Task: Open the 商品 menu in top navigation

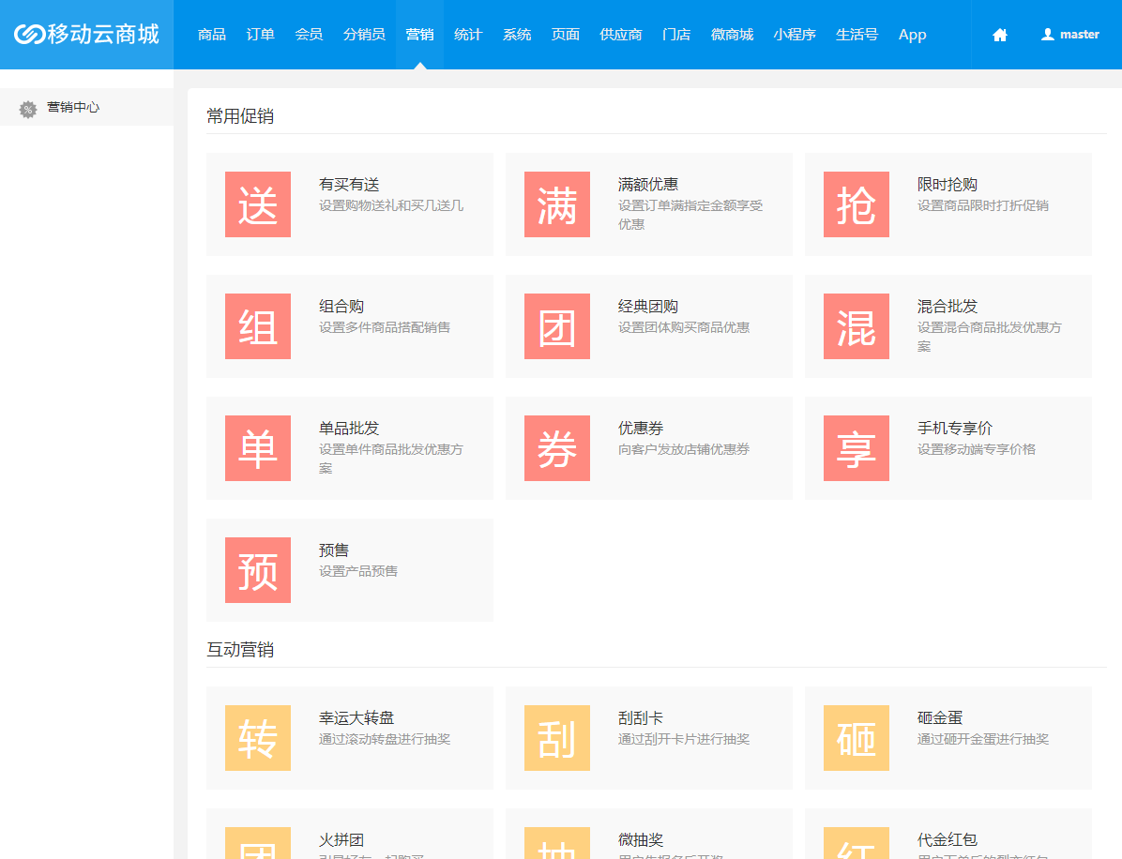Action: pyautogui.click(x=212, y=35)
